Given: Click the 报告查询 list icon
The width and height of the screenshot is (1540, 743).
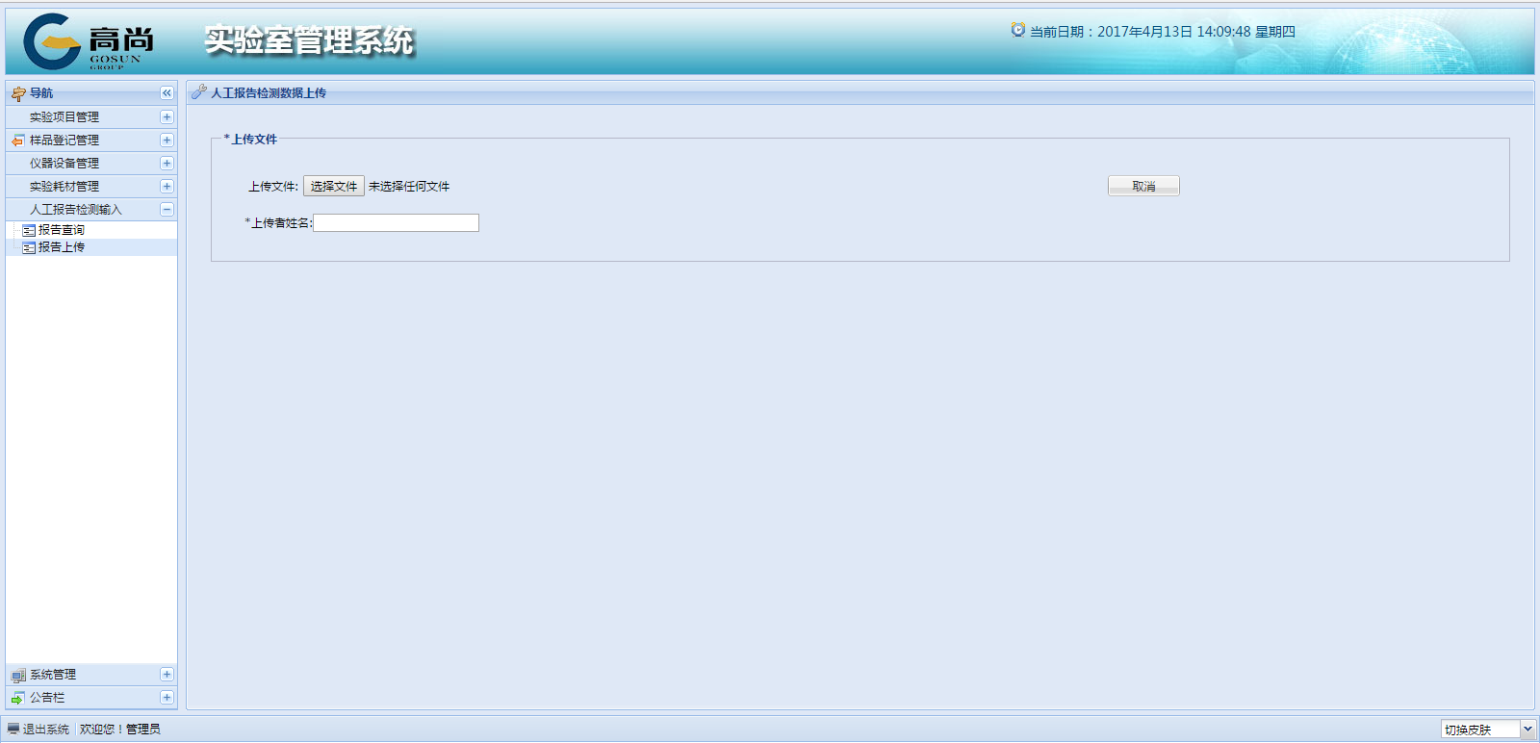Looking at the screenshot, I should 29,231.
